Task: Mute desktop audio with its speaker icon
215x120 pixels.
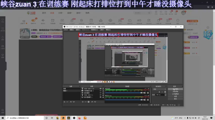Action: point(144,93)
